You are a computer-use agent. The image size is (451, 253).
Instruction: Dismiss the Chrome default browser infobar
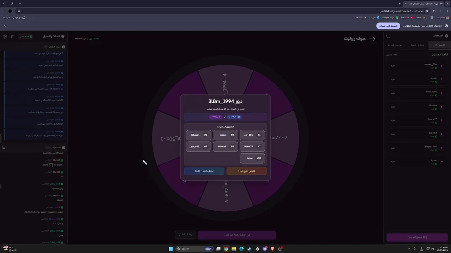click(5, 26)
